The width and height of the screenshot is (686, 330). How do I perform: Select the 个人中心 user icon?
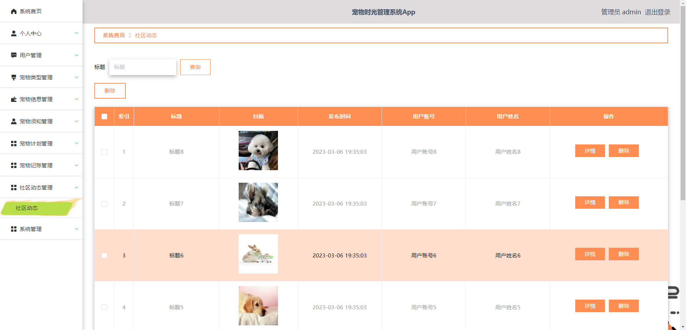(14, 33)
